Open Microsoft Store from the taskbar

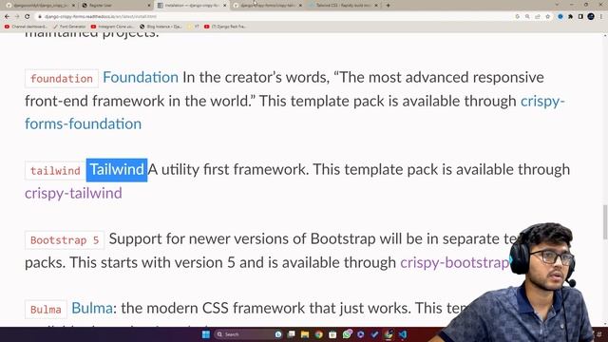(x=332, y=334)
